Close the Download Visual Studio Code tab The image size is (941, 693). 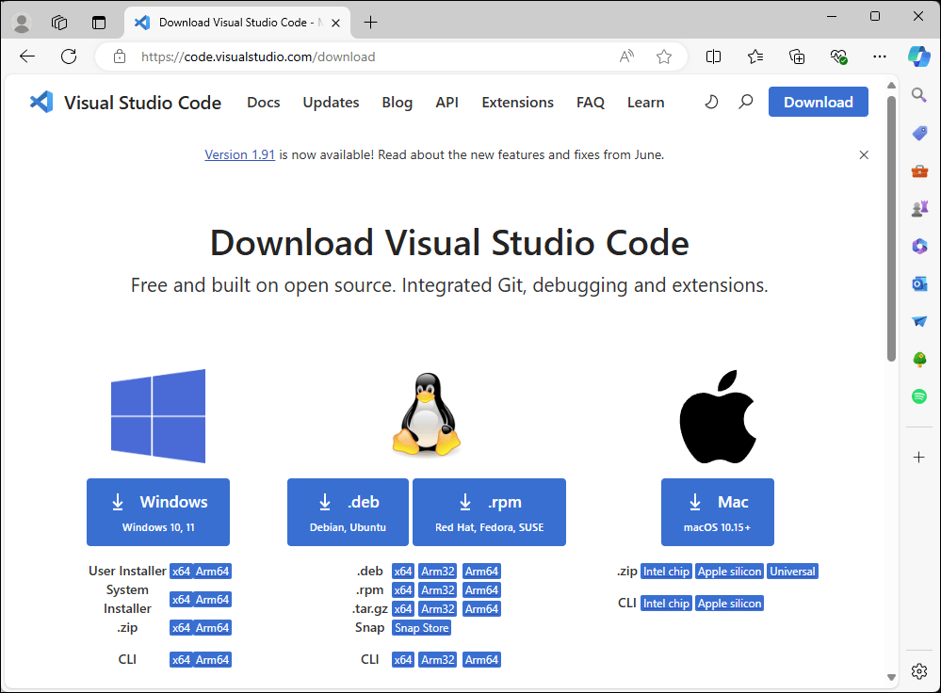pyautogui.click(x=336, y=23)
